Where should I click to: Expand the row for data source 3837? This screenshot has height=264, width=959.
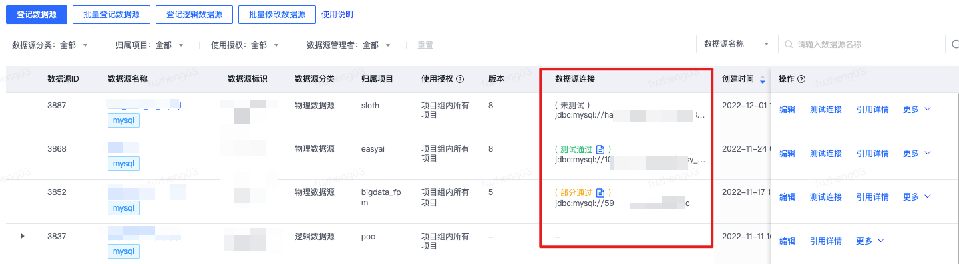coord(23,236)
